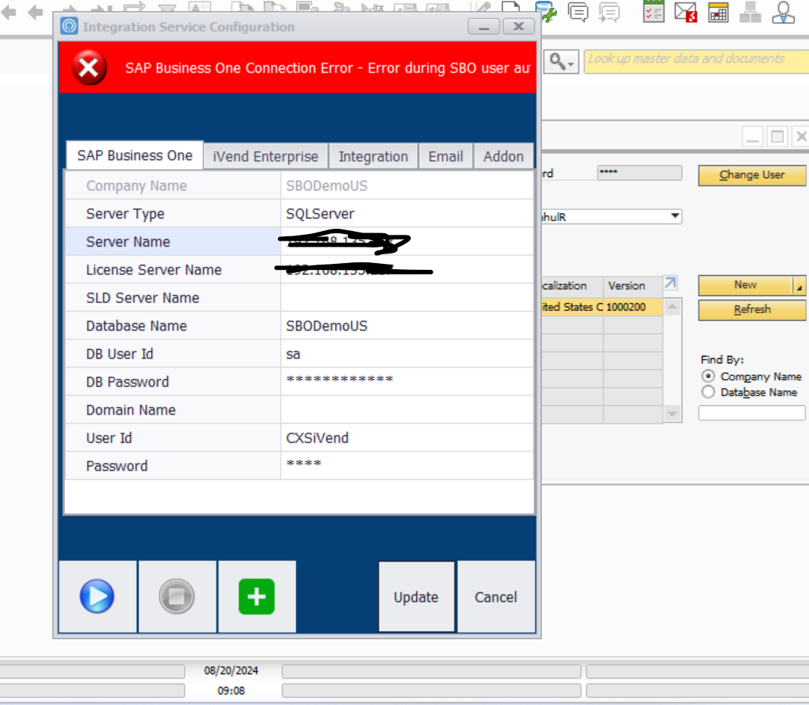The image size is (809, 705).
Task: Open the checklist tasks icon
Action: click(653, 10)
